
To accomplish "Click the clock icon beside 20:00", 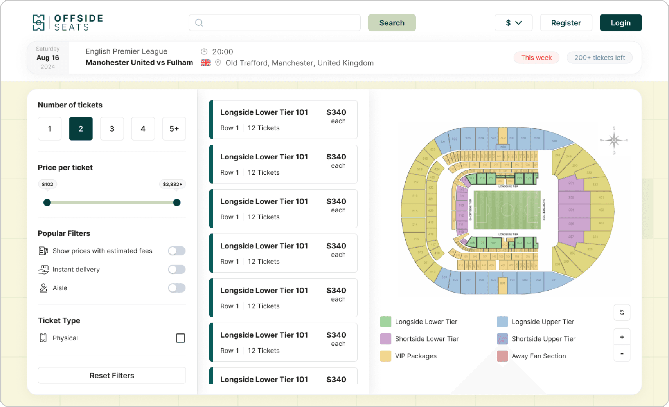I will click(x=204, y=51).
